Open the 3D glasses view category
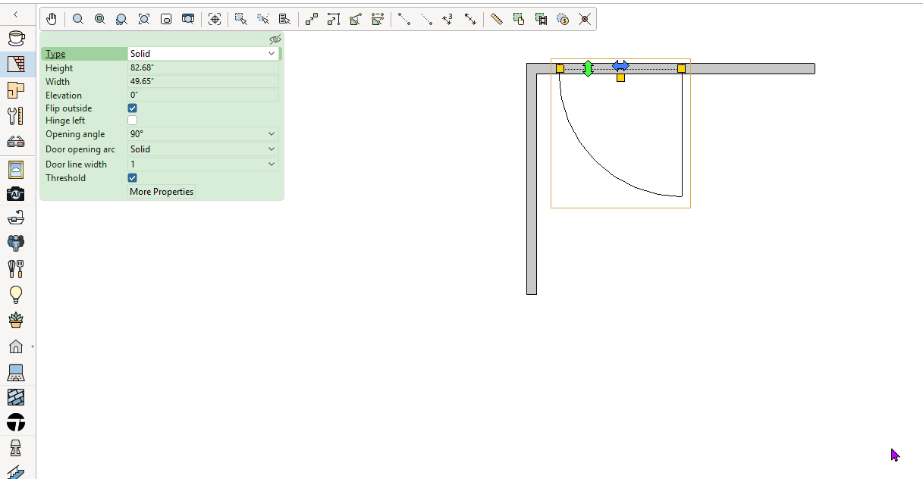 [16, 141]
